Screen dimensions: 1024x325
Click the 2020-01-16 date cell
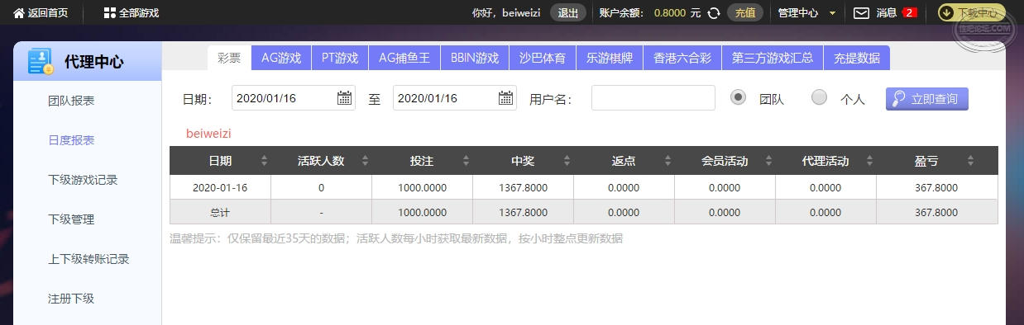[220, 187]
